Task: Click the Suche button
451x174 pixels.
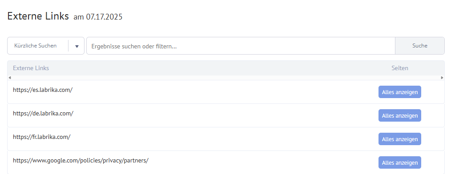Action: [x=420, y=46]
